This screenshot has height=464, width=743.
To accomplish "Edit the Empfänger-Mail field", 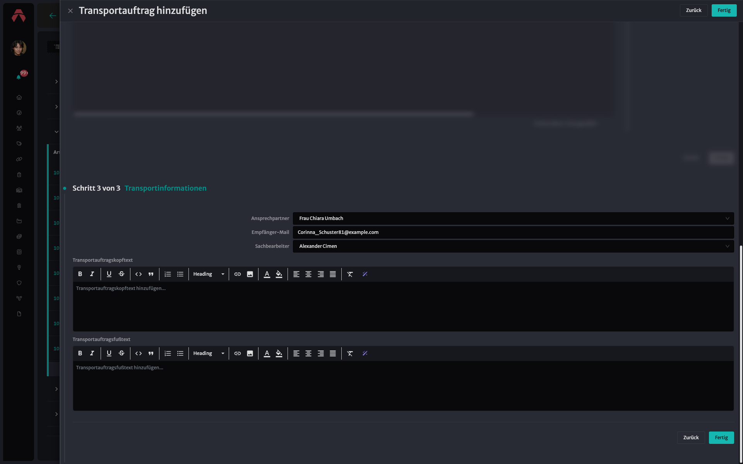I will click(x=513, y=232).
